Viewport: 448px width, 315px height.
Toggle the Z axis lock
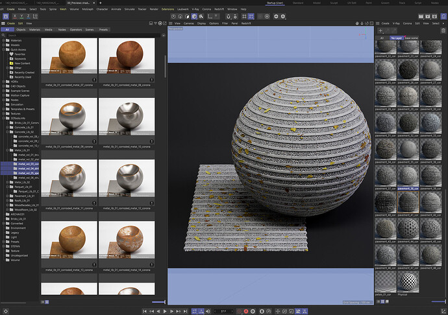28,17
